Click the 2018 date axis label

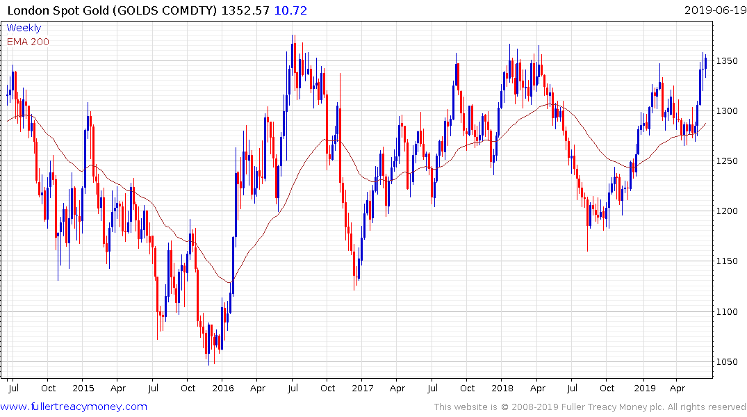click(502, 389)
